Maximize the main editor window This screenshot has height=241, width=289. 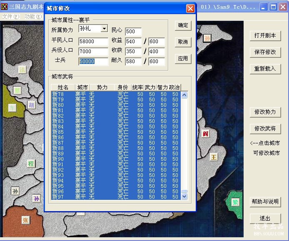(x=273, y=7)
